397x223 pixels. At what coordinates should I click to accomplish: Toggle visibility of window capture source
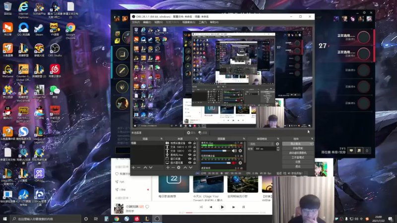[190, 159]
